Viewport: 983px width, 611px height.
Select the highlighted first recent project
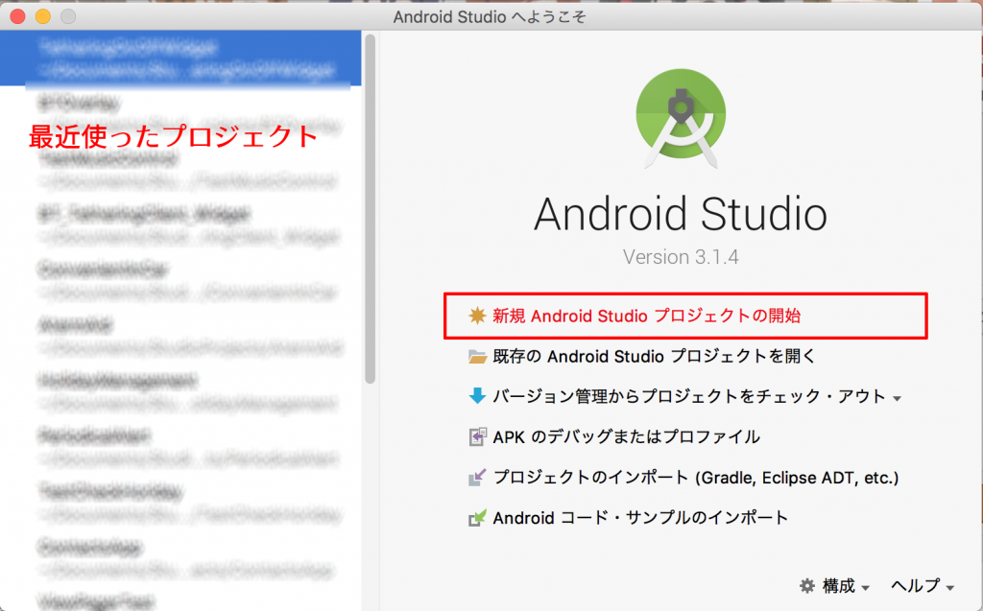[180, 59]
